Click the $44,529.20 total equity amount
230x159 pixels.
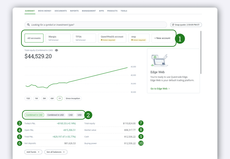click(38, 56)
